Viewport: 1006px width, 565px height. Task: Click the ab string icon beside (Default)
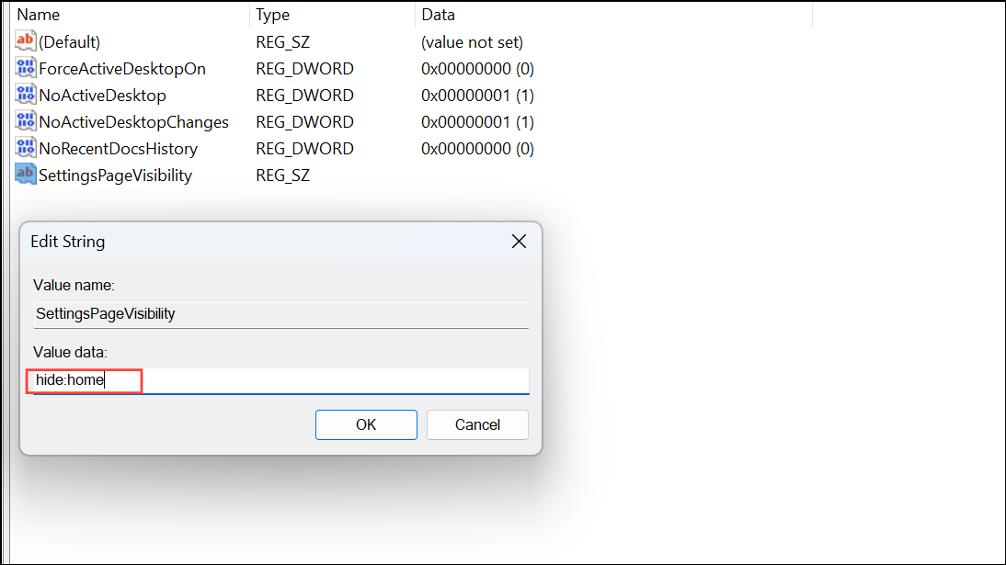[x=25, y=41]
